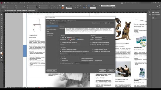The height and width of the screenshot is (90, 161).
Task: Click the Сохранить стиль button
Action: [x=52, y=70]
